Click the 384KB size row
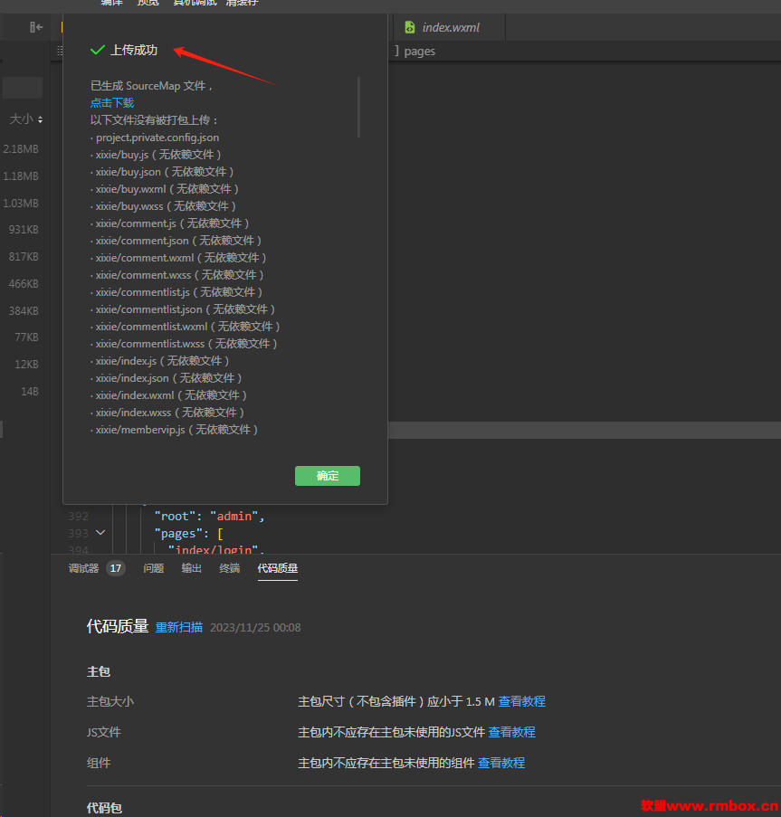 (24, 311)
